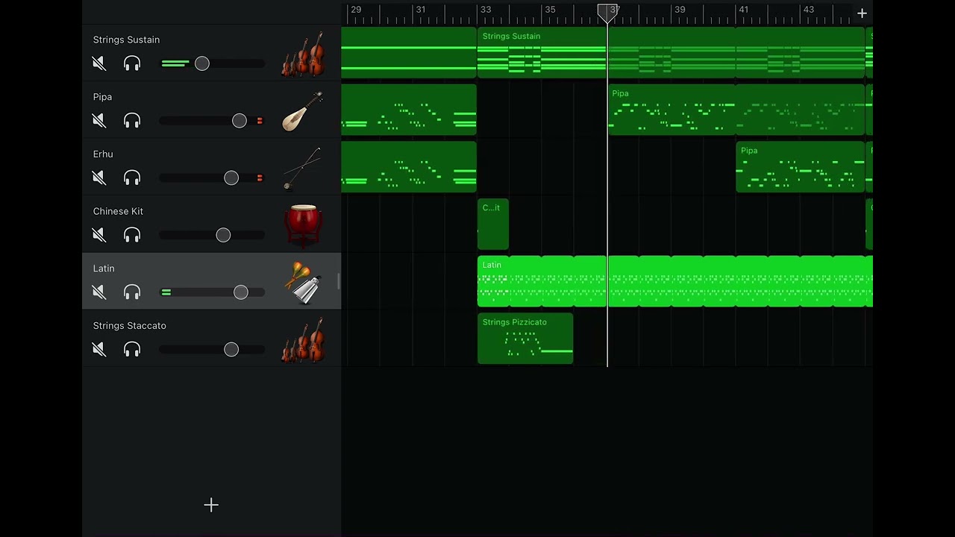Open the Erhu instrument icon
This screenshot has height=537, width=955.
302,169
